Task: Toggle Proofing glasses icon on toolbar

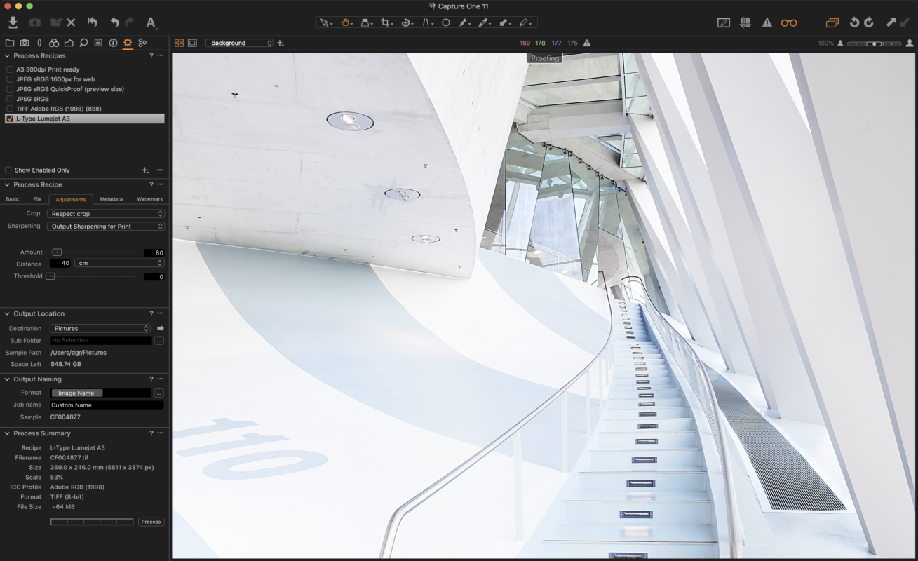Action: [788, 22]
